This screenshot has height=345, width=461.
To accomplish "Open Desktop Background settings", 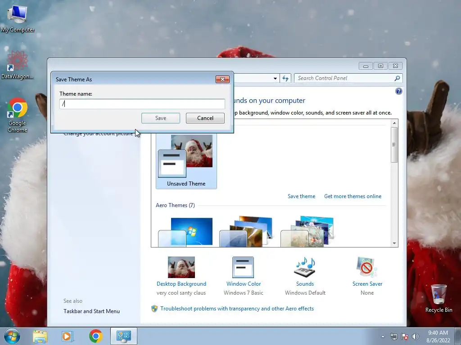I will click(181, 276).
